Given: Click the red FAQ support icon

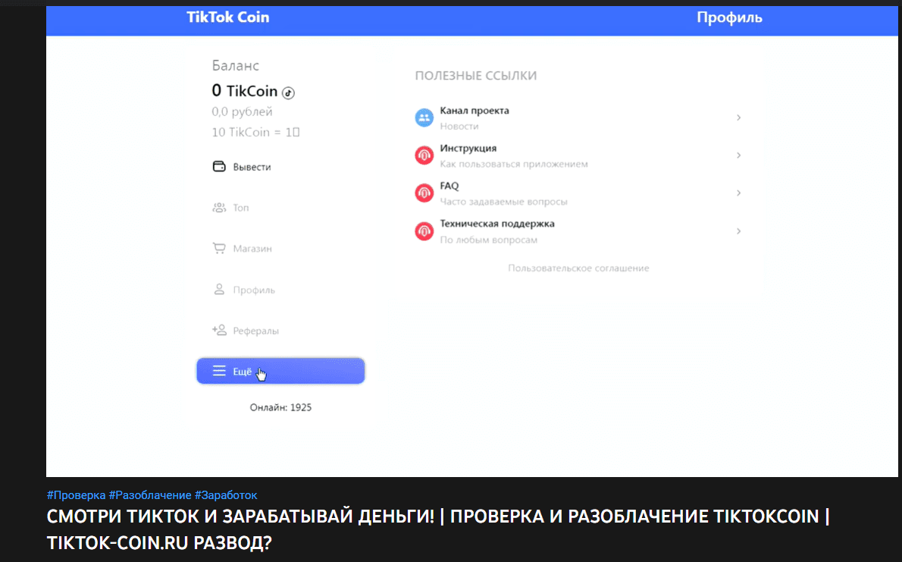Looking at the screenshot, I should point(424,193).
